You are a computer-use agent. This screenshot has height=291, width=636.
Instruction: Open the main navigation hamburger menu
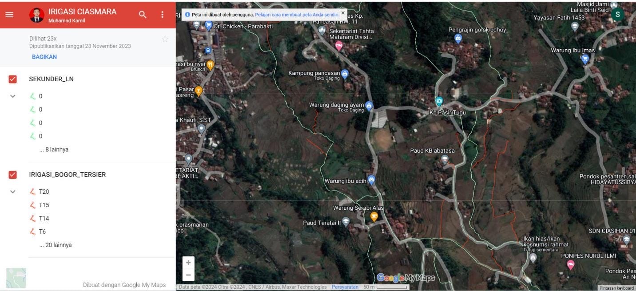(x=9, y=14)
